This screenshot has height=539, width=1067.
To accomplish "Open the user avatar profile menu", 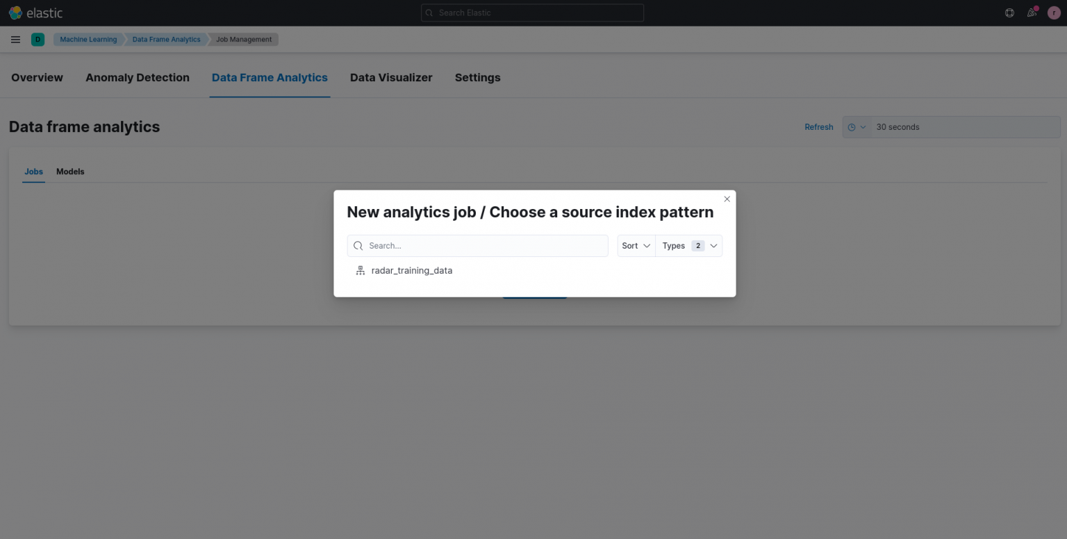I will pyautogui.click(x=1054, y=12).
